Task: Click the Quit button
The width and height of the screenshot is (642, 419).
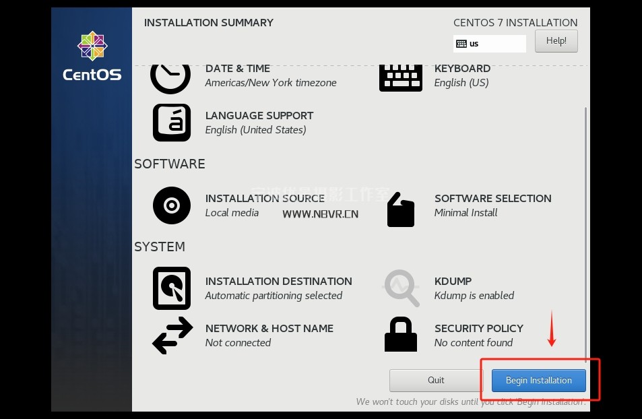Action: coord(436,381)
